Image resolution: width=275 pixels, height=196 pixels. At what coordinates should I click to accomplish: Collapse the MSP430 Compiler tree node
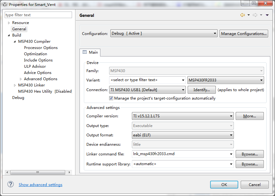click(15, 42)
